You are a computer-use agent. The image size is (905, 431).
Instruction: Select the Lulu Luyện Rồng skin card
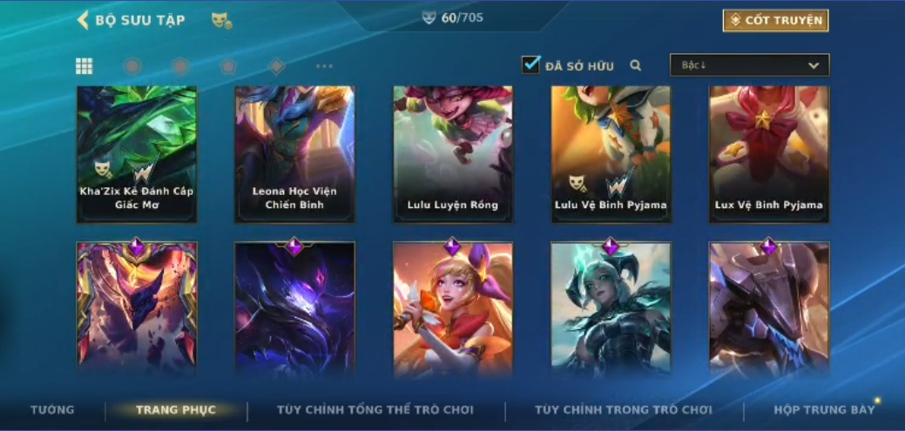coord(453,155)
